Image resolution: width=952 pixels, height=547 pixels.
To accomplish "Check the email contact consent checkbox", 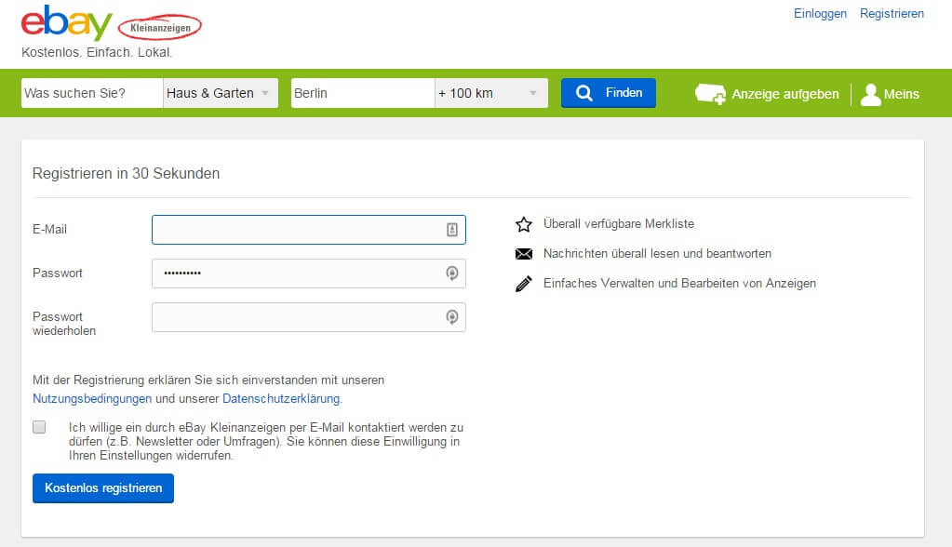I will pyautogui.click(x=39, y=427).
